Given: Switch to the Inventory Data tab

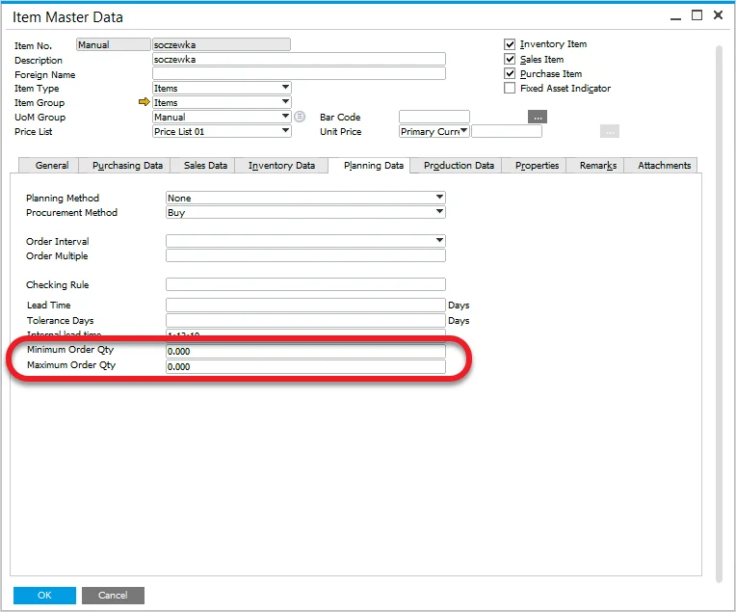Looking at the screenshot, I should pos(281,166).
